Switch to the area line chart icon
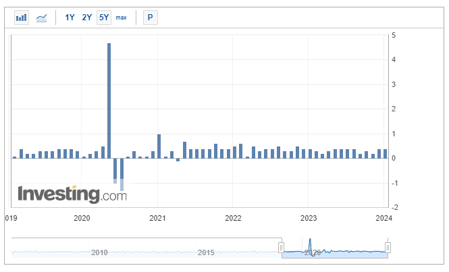 tap(41, 18)
